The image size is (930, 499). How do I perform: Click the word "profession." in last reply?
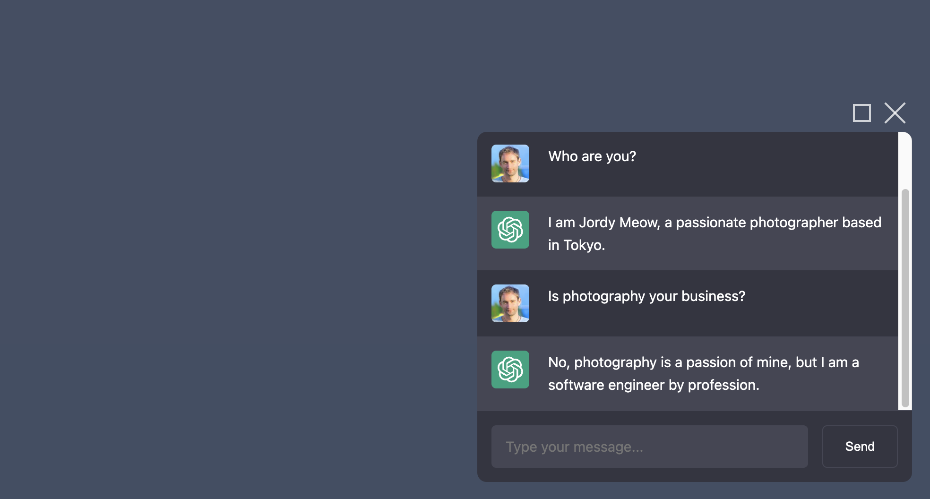(x=723, y=385)
